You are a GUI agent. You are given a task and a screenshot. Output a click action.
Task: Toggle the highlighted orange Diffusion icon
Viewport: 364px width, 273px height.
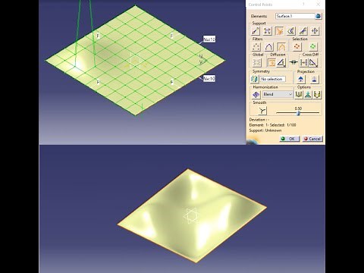click(271, 62)
